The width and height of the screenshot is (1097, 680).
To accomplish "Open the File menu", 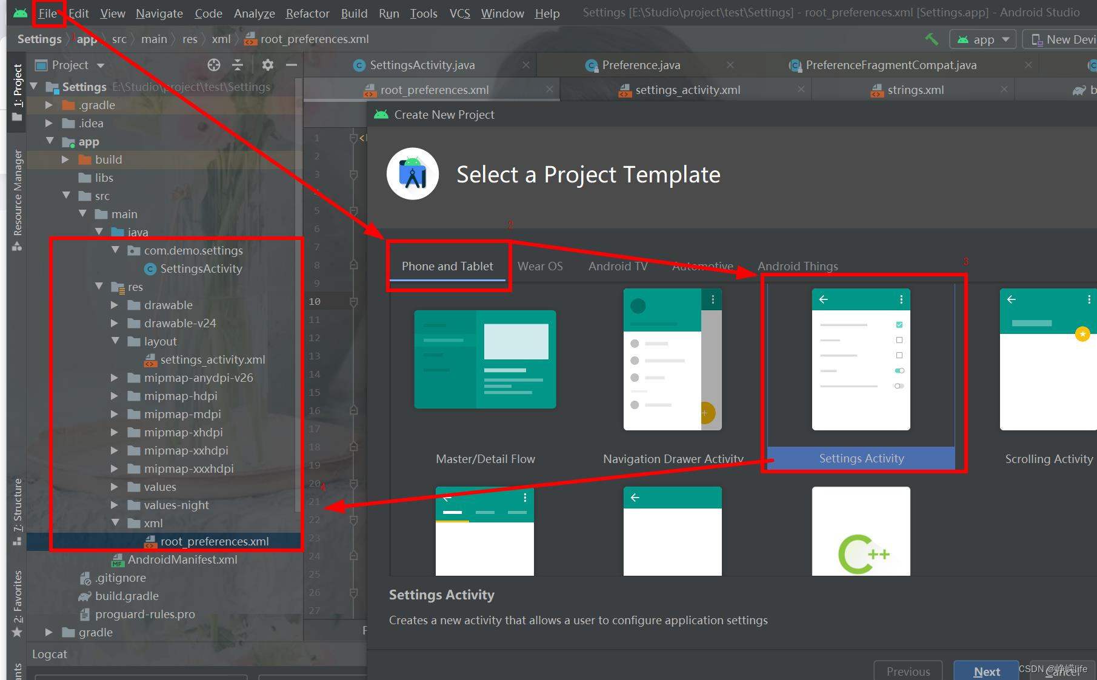I will (48, 13).
